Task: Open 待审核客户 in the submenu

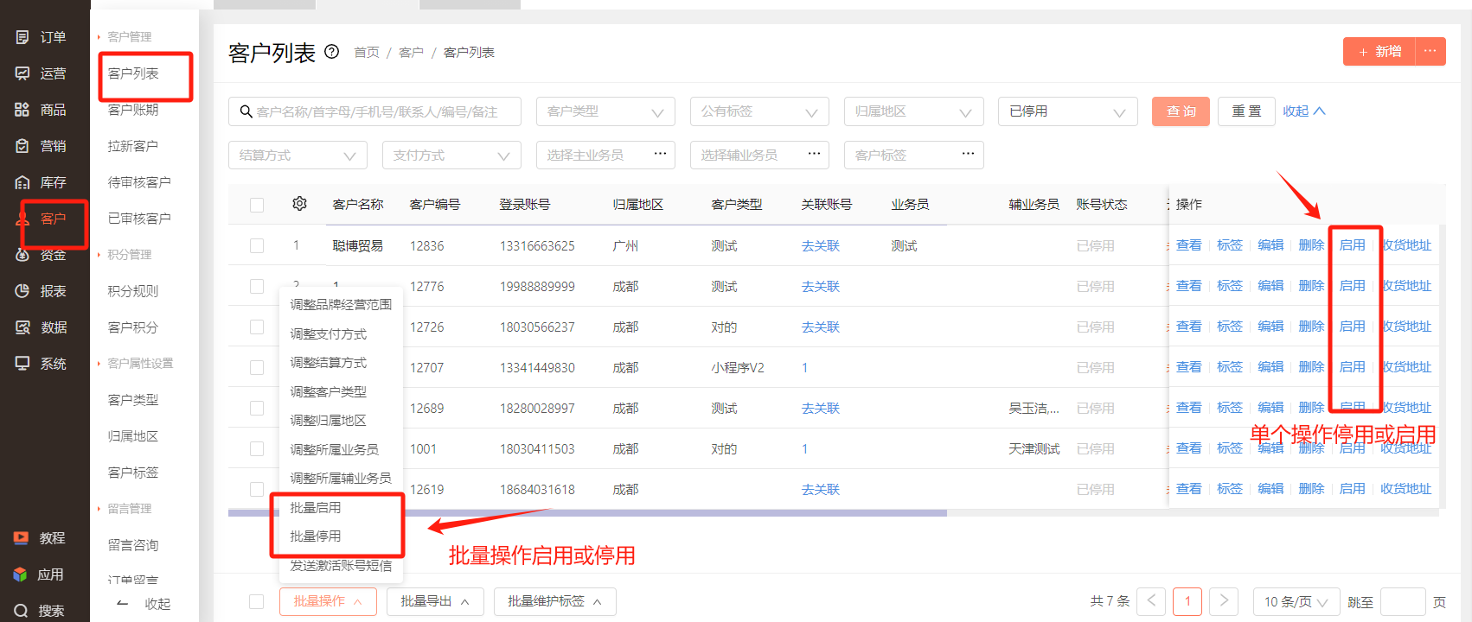Action: pos(139,182)
